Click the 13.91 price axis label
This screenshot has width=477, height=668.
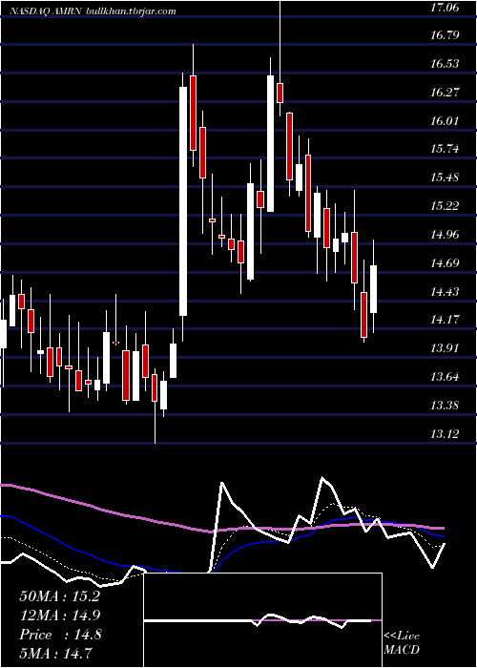click(446, 348)
